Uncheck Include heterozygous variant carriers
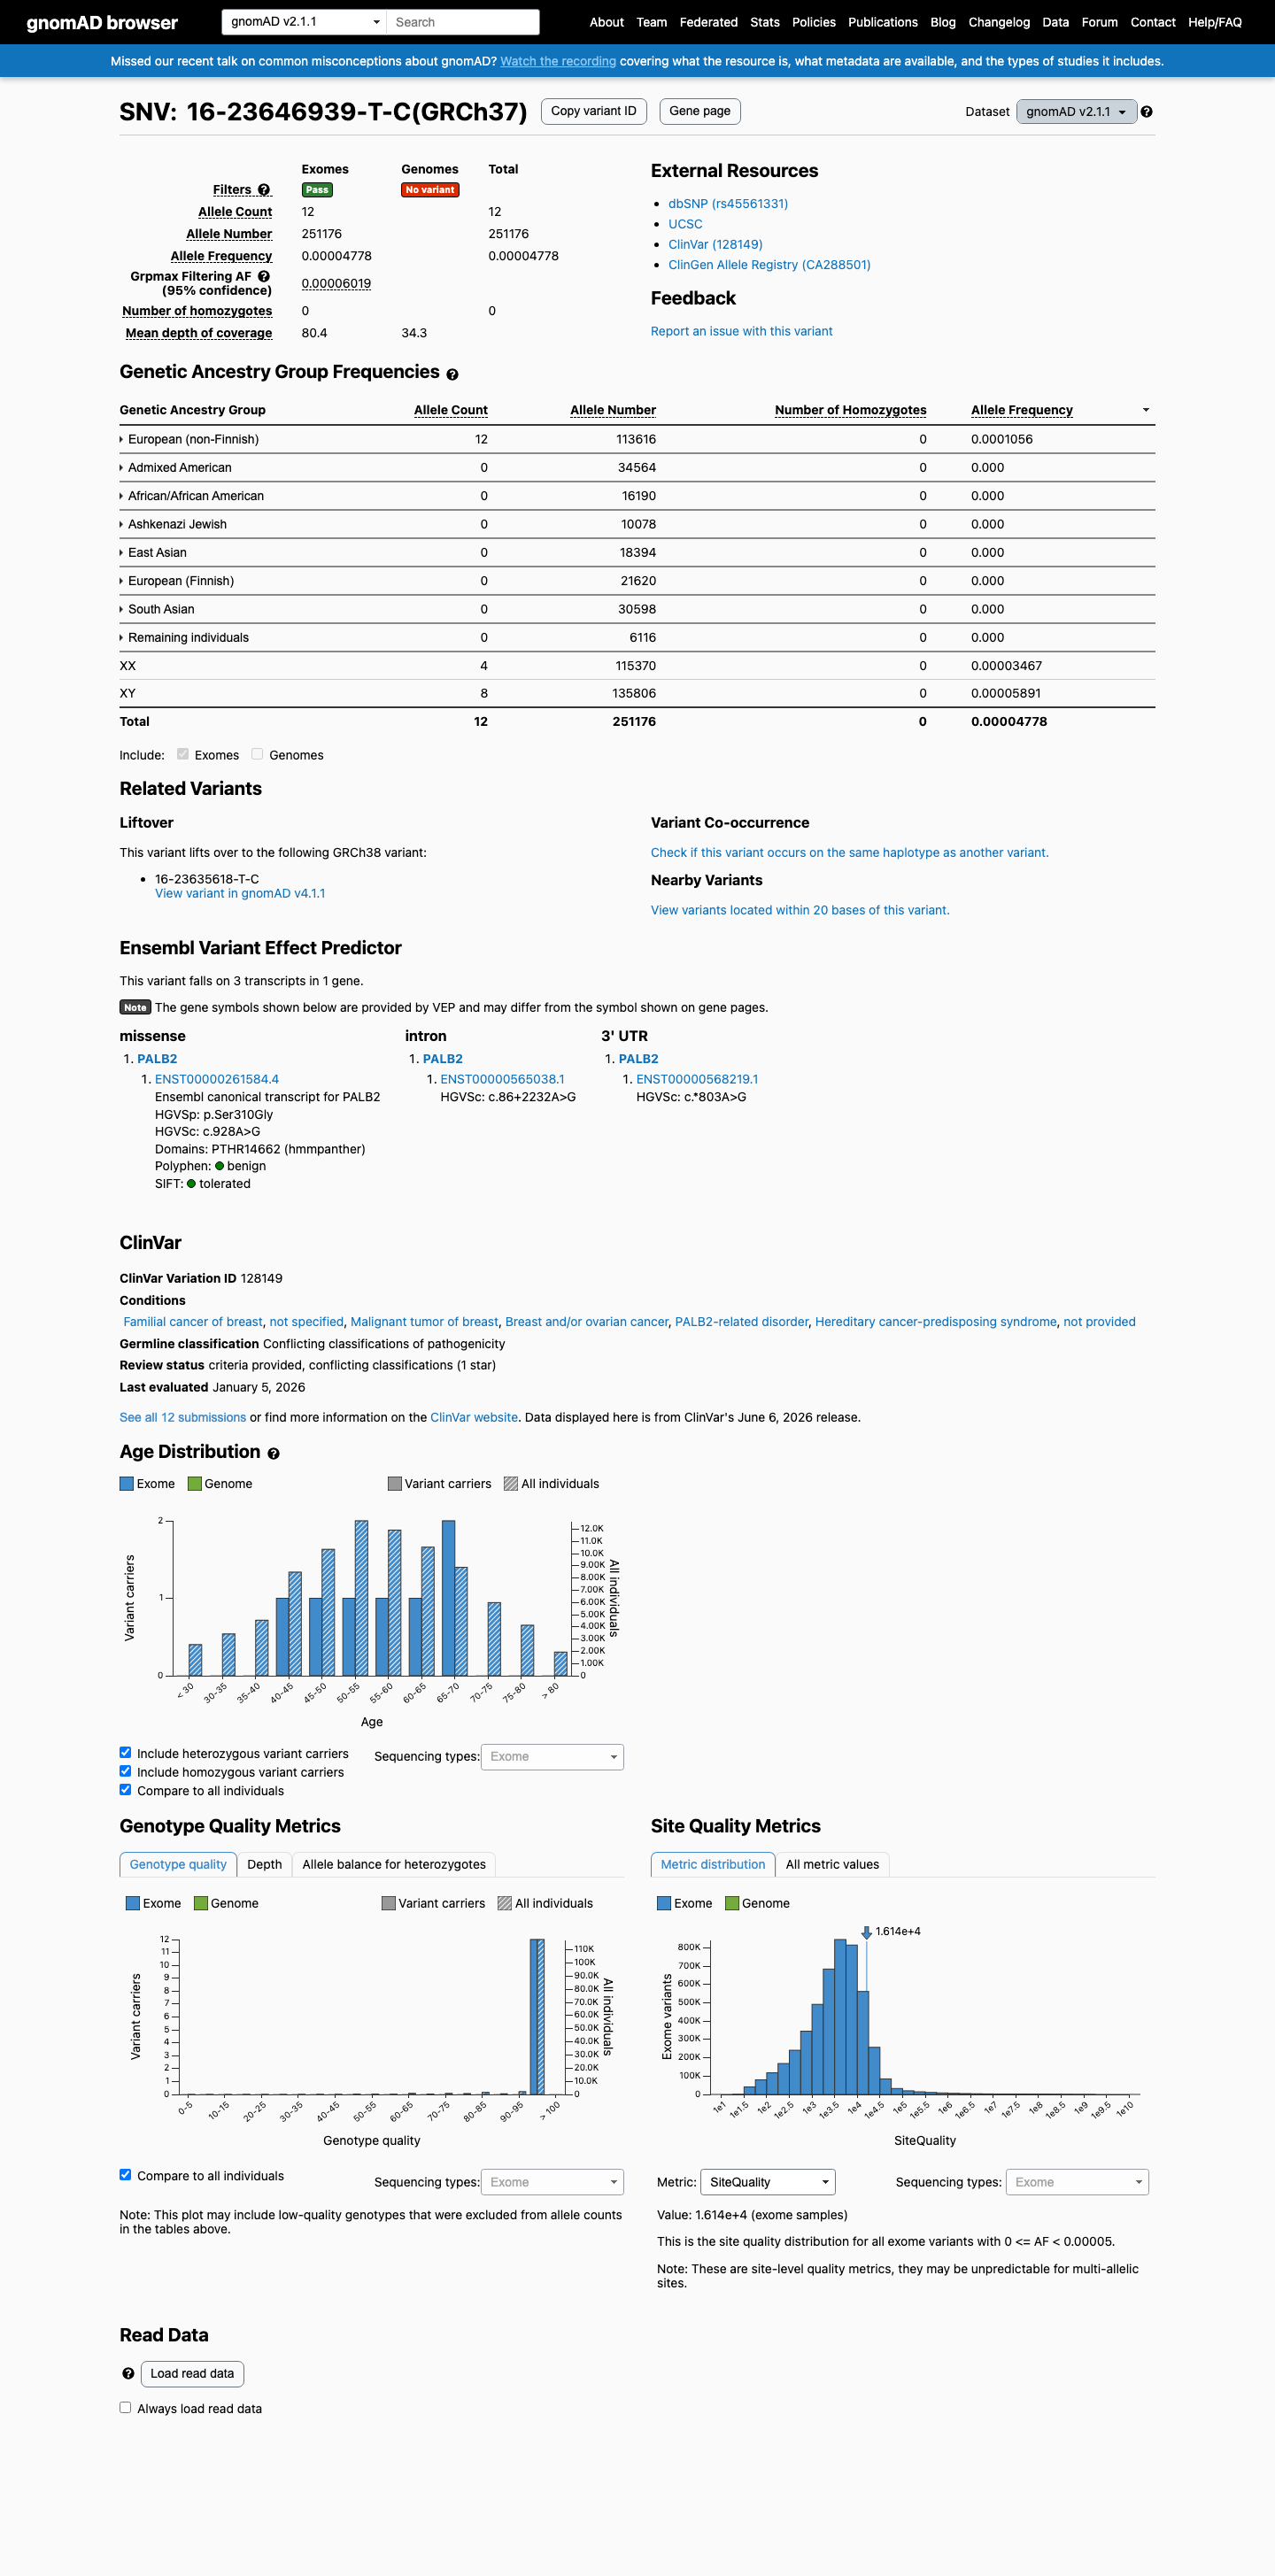Screen dimensions: 1275x2576 click(125, 1752)
